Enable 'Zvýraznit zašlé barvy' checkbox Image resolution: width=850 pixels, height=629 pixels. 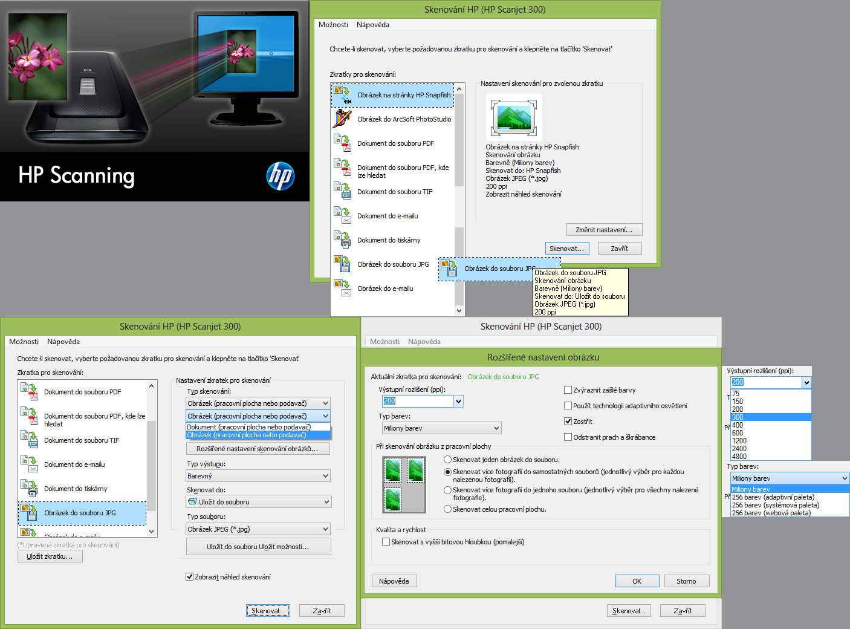coord(568,390)
